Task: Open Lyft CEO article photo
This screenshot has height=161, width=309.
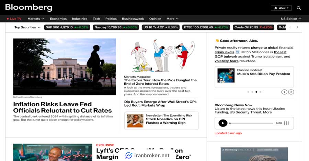Action: (53, 152)
